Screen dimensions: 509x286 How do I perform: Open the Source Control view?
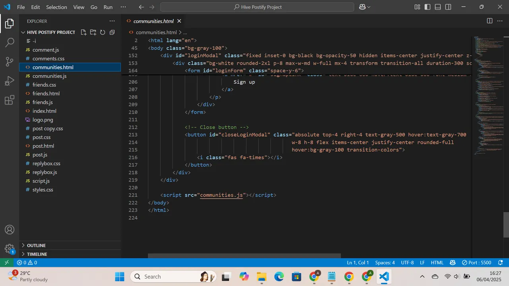(10, 62)
